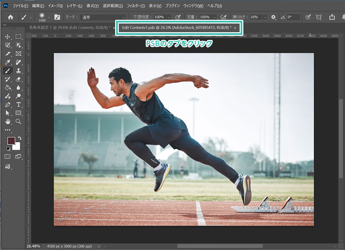Select the Move tool
The image size is (345, 250).
coord(7,37)
